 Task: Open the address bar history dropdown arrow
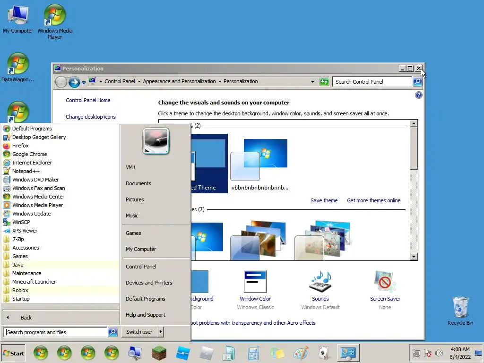click(x=312, y=82)
